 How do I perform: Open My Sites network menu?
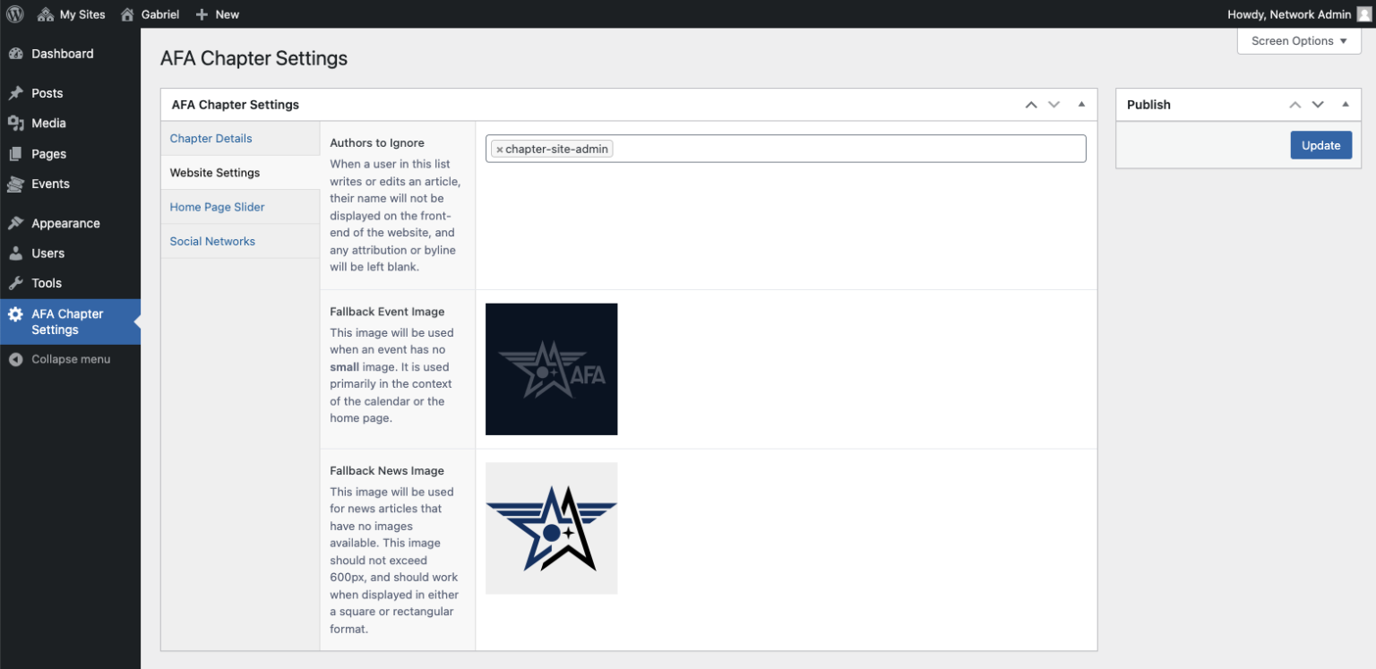pyautogui.click(x=72, y=14)
